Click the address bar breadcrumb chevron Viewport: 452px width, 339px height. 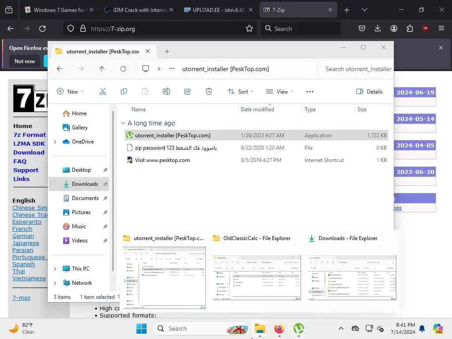(x=159, y=69)
